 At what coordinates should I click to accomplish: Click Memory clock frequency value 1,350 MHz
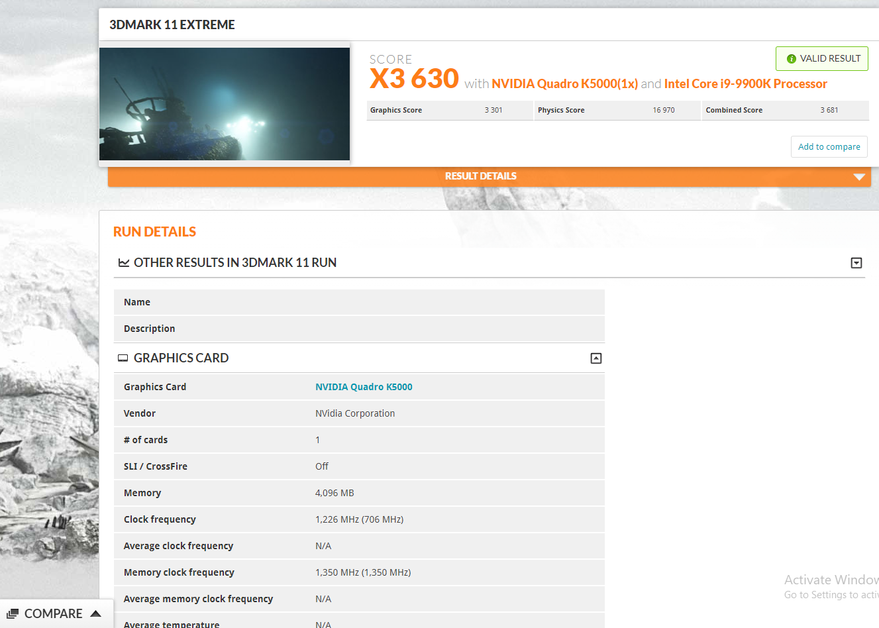[x=363, y=572]
